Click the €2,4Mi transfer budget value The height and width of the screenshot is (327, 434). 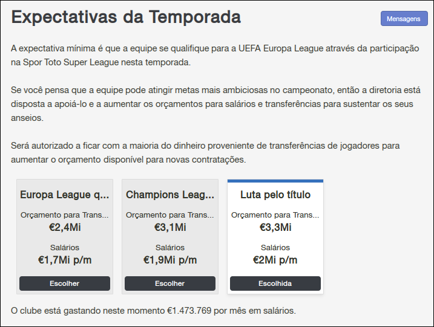click(x=65, y=227)
